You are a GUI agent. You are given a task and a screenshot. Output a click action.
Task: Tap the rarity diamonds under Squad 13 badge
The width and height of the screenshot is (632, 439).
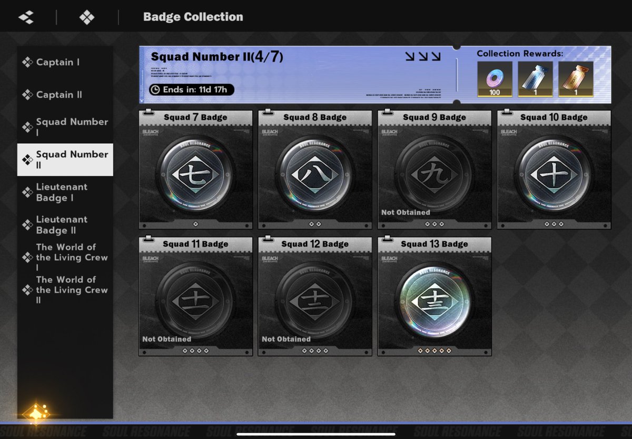[x=434, y=350]
